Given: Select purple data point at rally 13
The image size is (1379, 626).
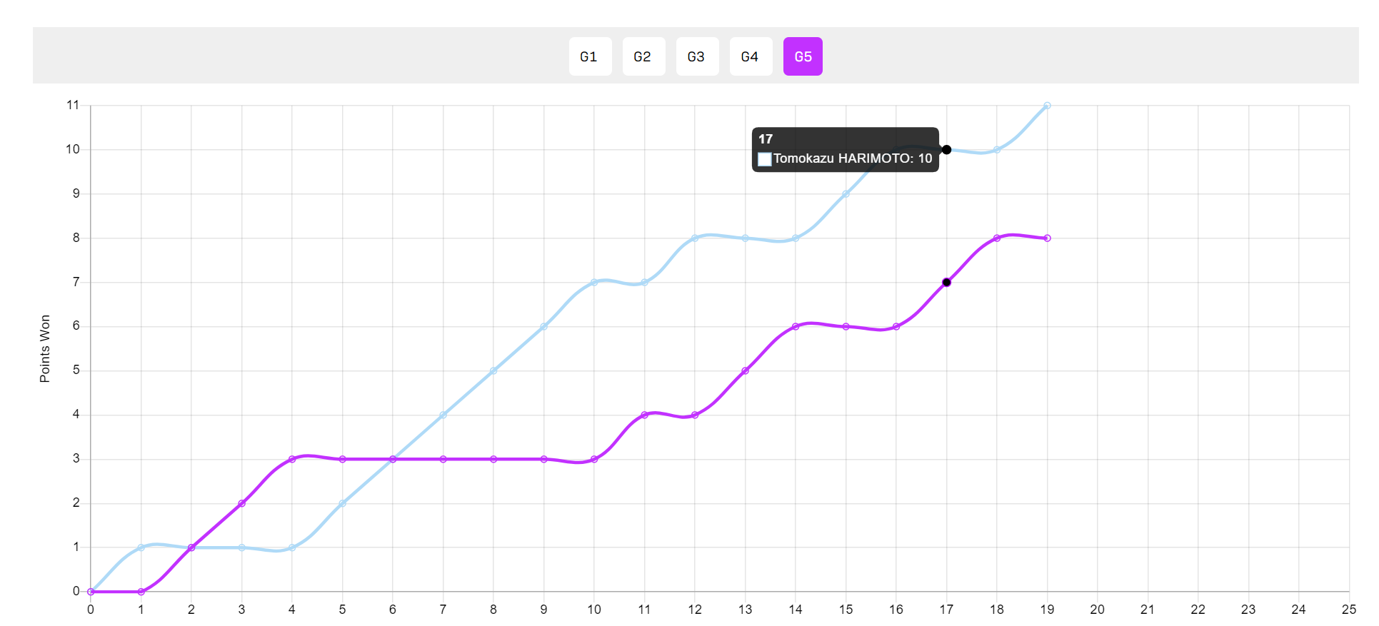Looking at the screenshot, I should (745, 371).
